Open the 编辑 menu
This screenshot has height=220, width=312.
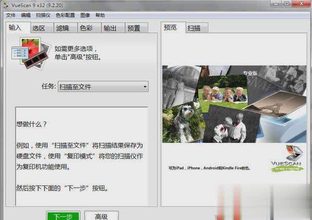[26, 15]
